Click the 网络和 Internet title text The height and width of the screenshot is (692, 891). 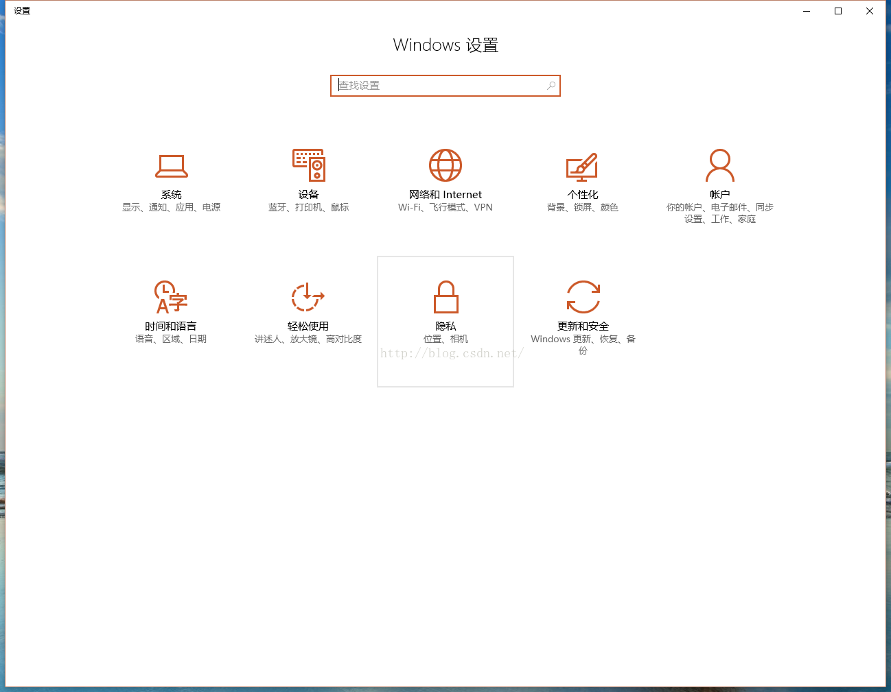pyautogui.click(x=445, y=195)
